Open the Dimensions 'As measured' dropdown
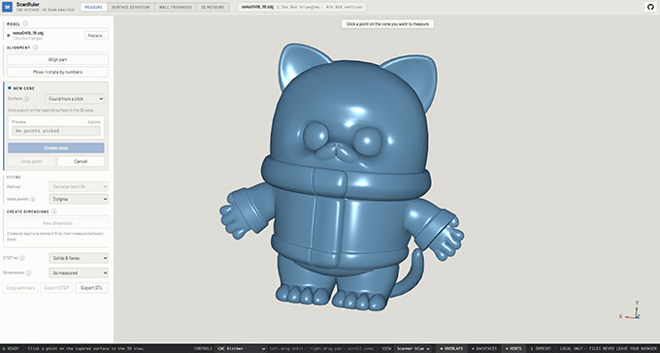 tap(79, 273)
